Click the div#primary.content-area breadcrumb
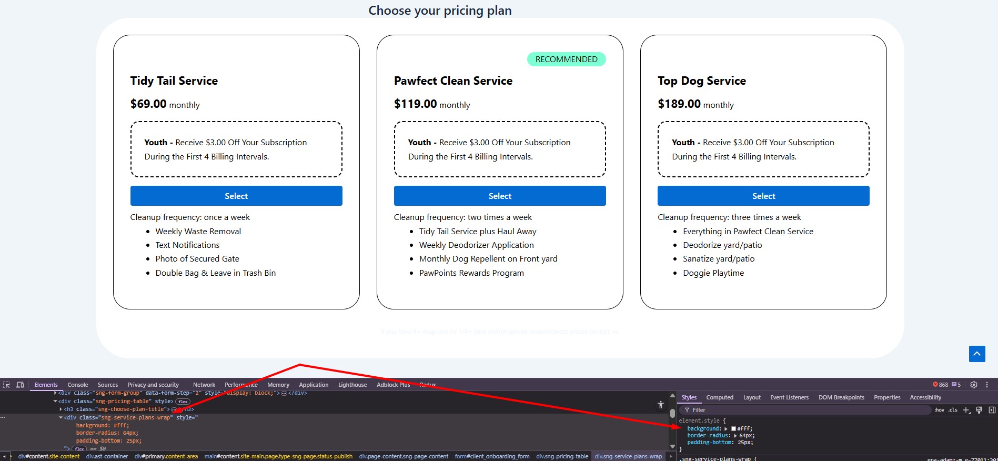Screen dimensions: 998x461 pyautogui.click(x=166, y=456)
